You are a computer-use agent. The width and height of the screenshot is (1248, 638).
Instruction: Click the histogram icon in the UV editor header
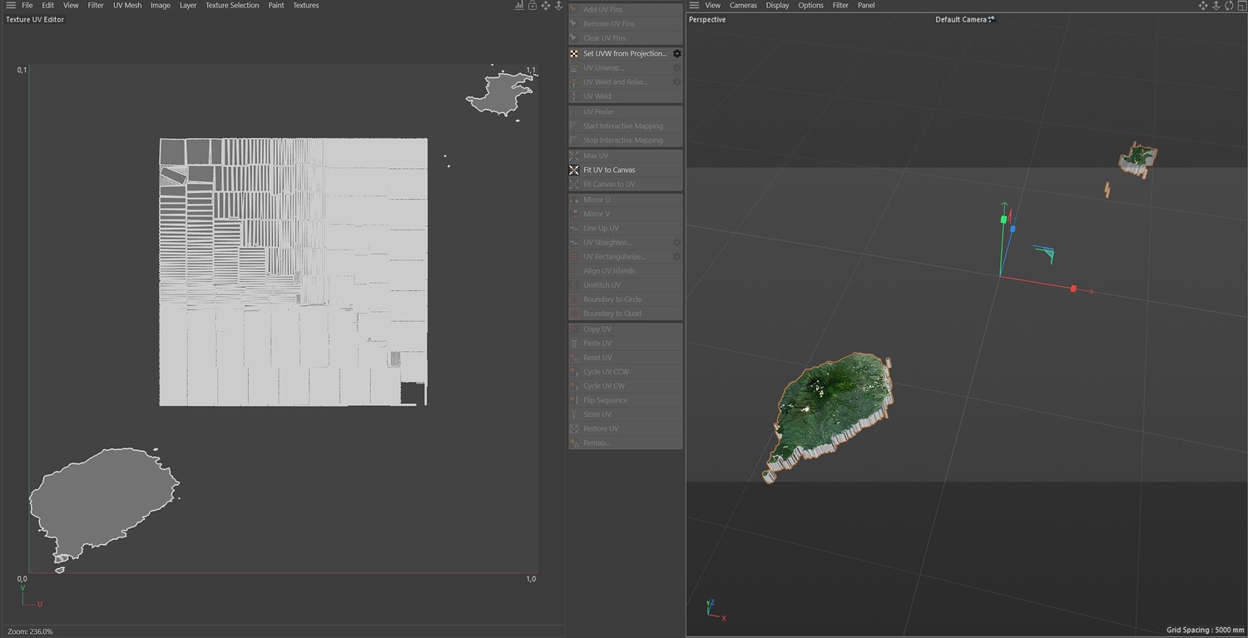click(x=519, y=5)
